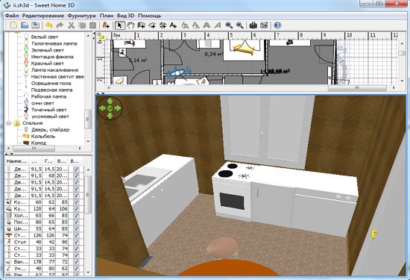This screenshot has width=410, height=280.
Task: Open the Фурнитура menu
Action: click(x=81, y=16)
